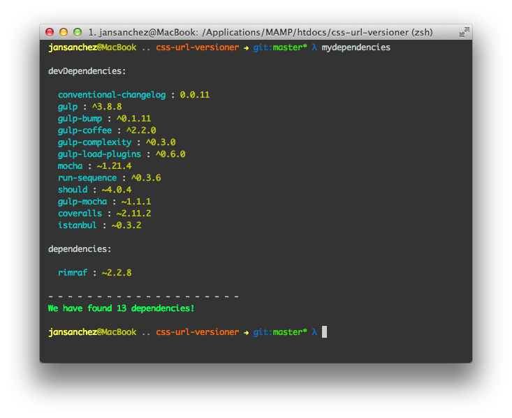Click version '^2.2.0' of gulp-coffee
This screenshot has width=512, height=418.
tap(141, 130)
